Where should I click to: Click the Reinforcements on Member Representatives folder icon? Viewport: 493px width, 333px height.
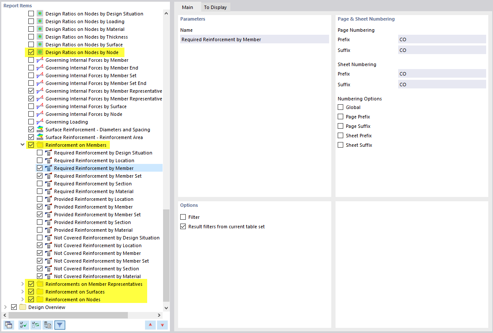(40, 284)
